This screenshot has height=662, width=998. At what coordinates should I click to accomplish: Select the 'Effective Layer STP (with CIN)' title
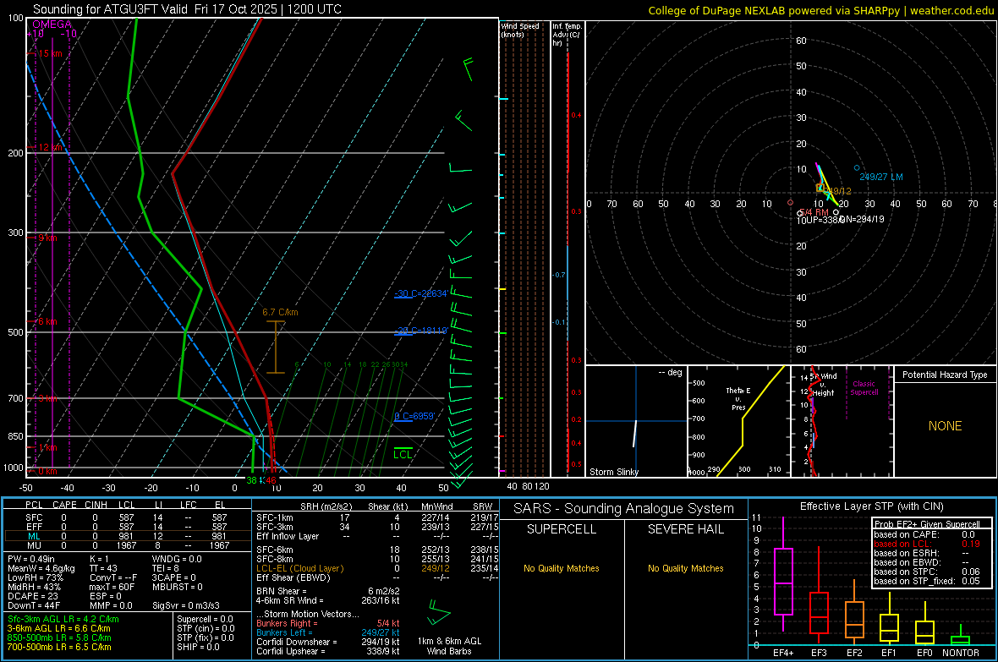click(871, 506)
